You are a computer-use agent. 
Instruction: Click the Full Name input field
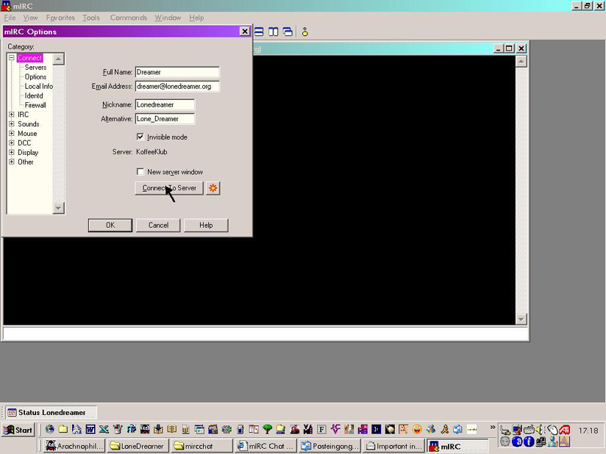pyautogui.click(x=177, y=72)
